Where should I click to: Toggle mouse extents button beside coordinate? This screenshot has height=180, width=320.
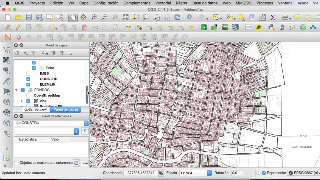tap(161, 173)
